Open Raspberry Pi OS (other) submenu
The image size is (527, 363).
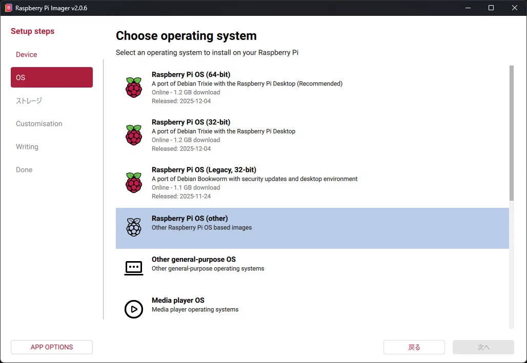coord(312,228)
